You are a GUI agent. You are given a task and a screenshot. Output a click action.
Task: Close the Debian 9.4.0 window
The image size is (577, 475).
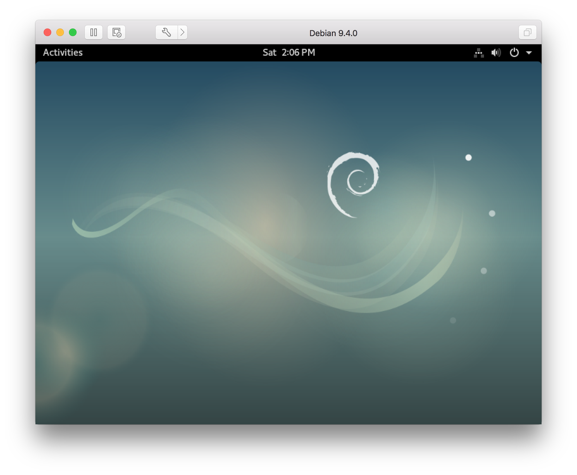tap(47, 32)
